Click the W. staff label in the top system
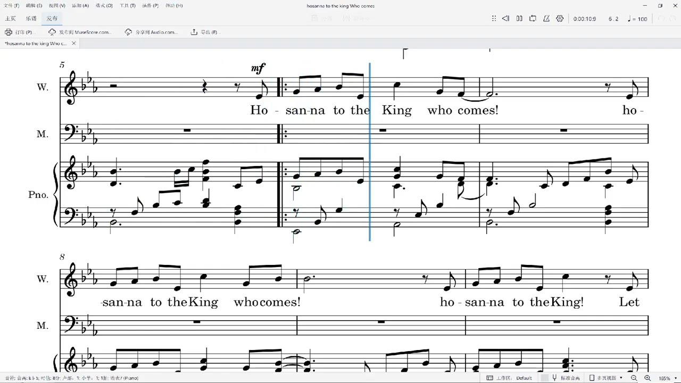The image size is (681, 383). pyautogui.click(x=43, y=87)
